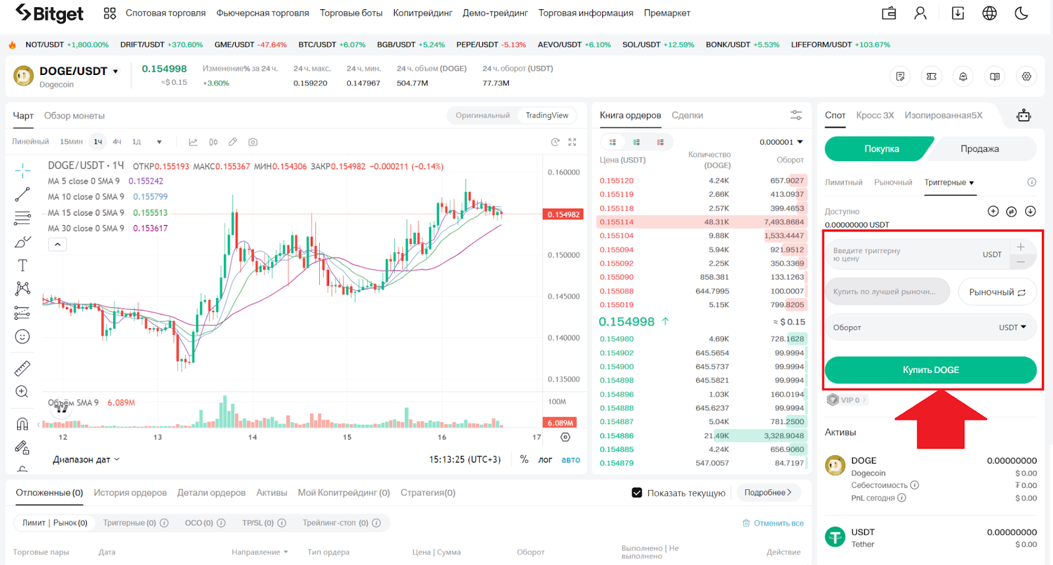Image resolution: width=1053 pixels, height=565 pixels.
Task: Collapse the indicator legend arrow
Action: click(x=58, y=244)
